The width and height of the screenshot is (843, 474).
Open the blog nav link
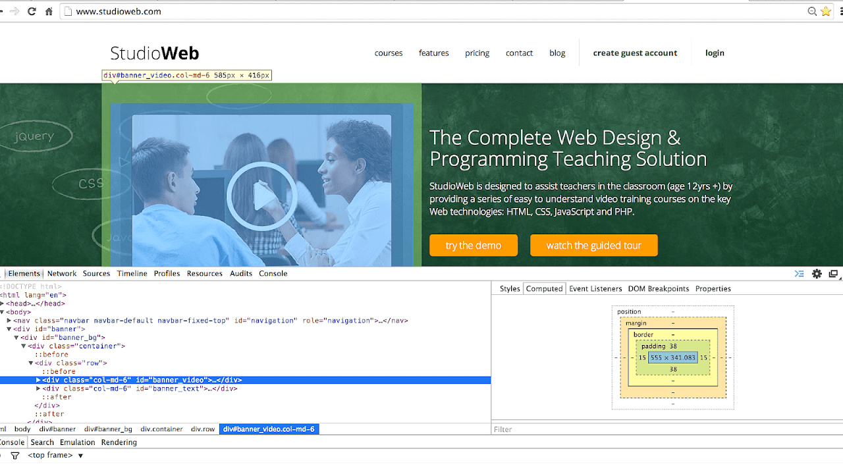point(558,53)
